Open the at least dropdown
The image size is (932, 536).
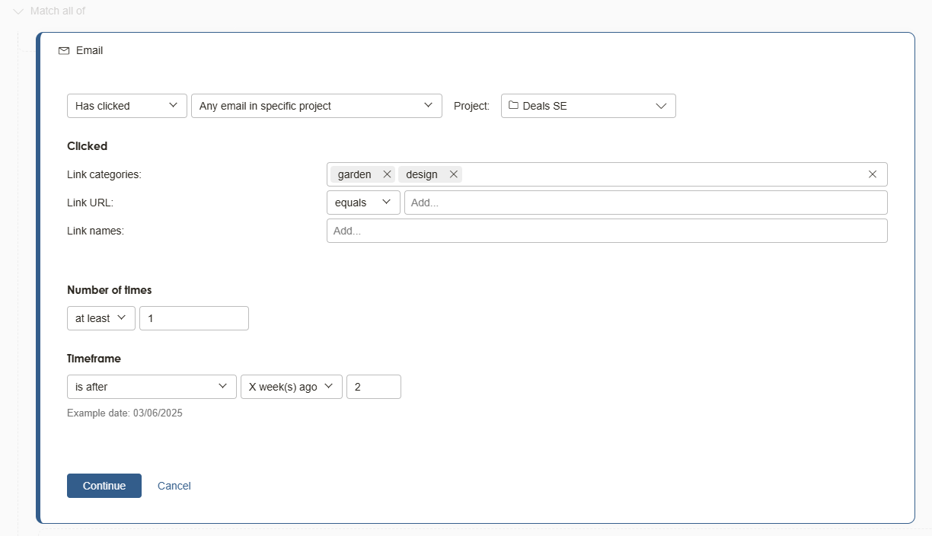point(101,318)
